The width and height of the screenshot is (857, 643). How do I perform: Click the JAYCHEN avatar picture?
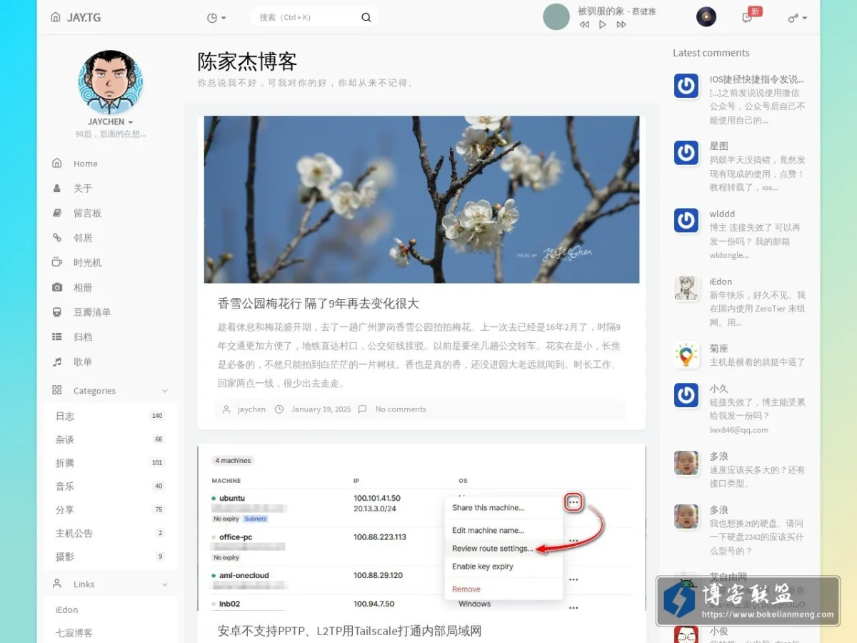(111, 82)
